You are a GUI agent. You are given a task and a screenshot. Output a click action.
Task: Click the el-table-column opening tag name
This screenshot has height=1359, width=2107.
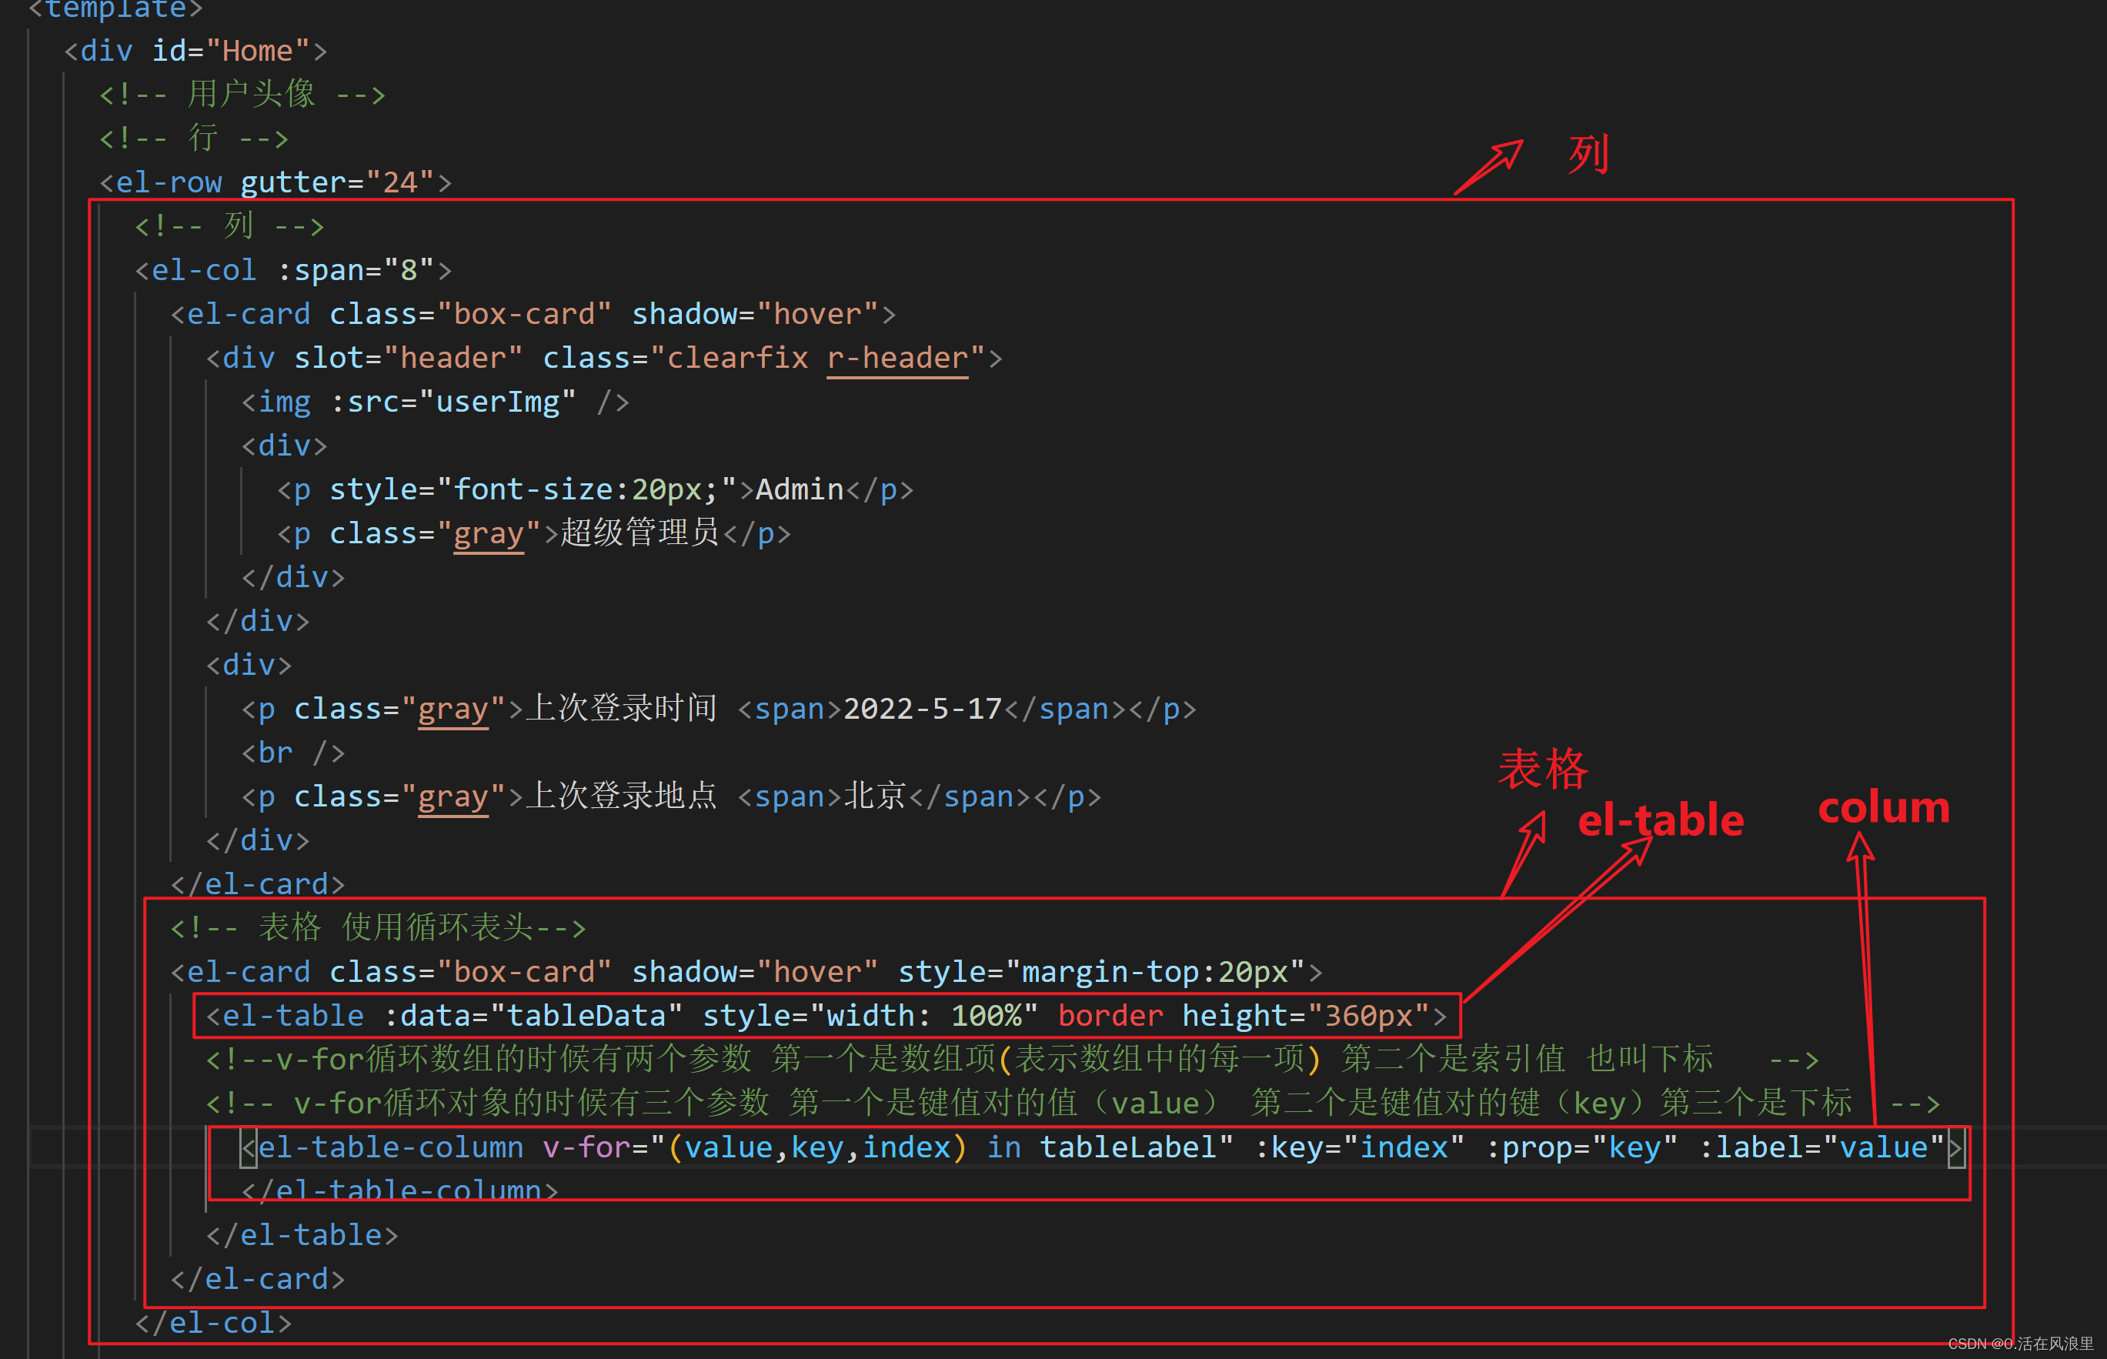[390, 1147]
